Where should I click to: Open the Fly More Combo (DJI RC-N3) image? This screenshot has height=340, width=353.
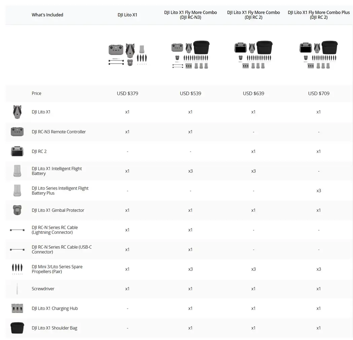tap(190, 55)
